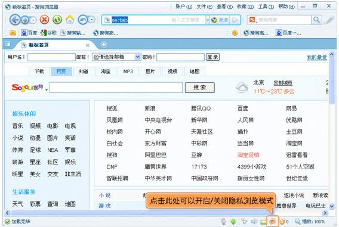Screen dimensions: 339x227
Task: Click the vertical scrollbar's up arrow
Action: (332, 54)
